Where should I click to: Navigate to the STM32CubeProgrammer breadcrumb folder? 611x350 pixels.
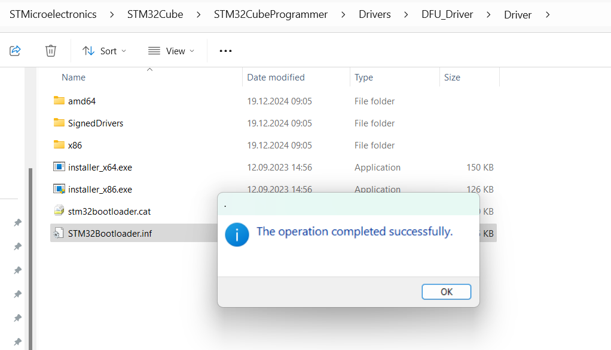[270, 14]
